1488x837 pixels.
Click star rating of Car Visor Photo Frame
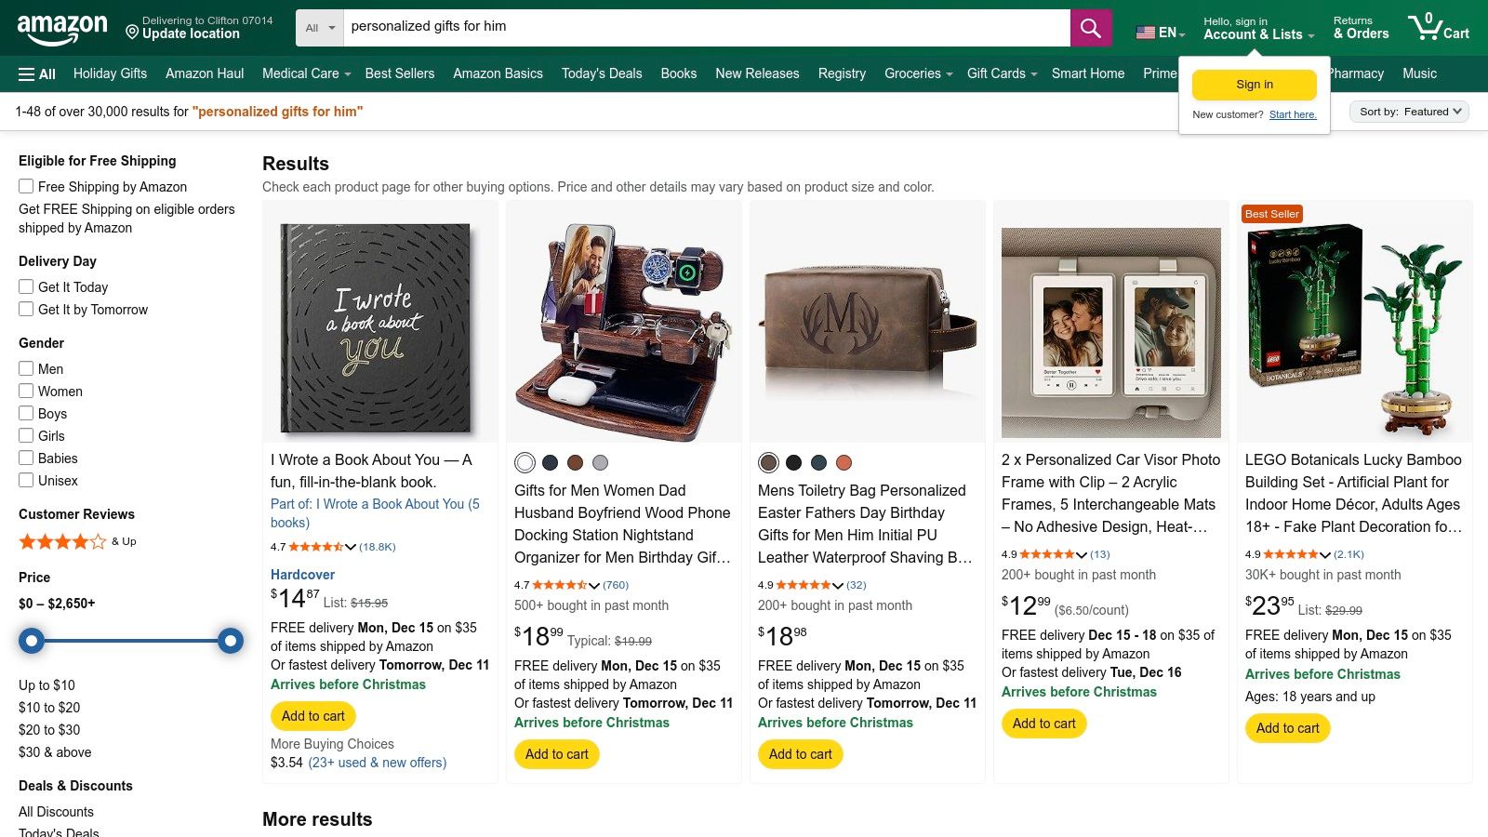1047,554
